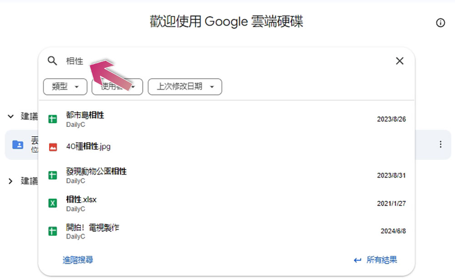The image size is (455, 280).
Task: Open the three-dot more options menu
Action: [x=440, y=145]
